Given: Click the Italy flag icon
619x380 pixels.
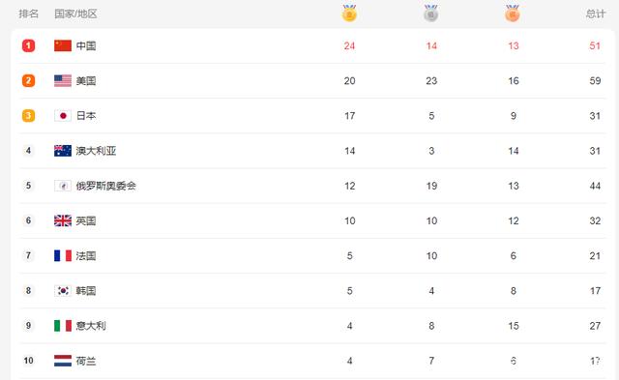Looking at the screenshot, I should pyautogui.click(x=63, y=326).
